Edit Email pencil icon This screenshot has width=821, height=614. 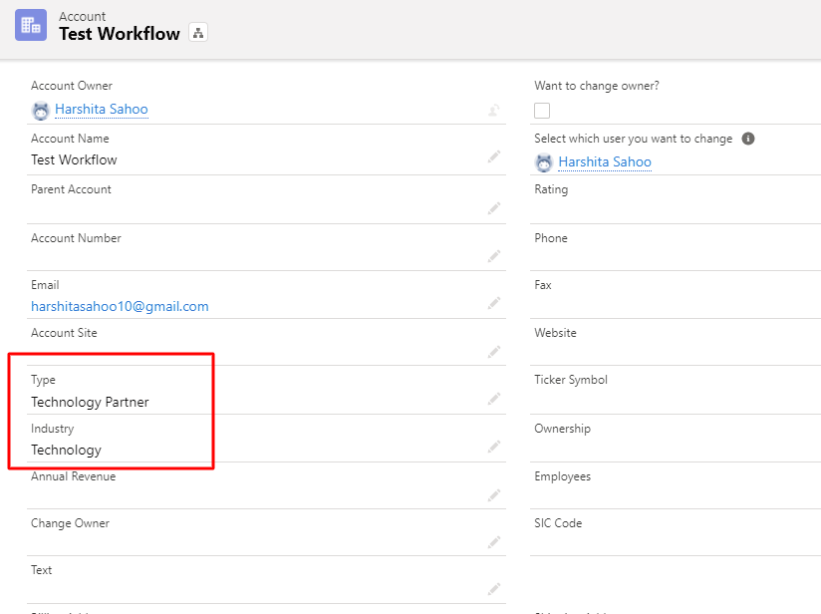coord(494,303)
